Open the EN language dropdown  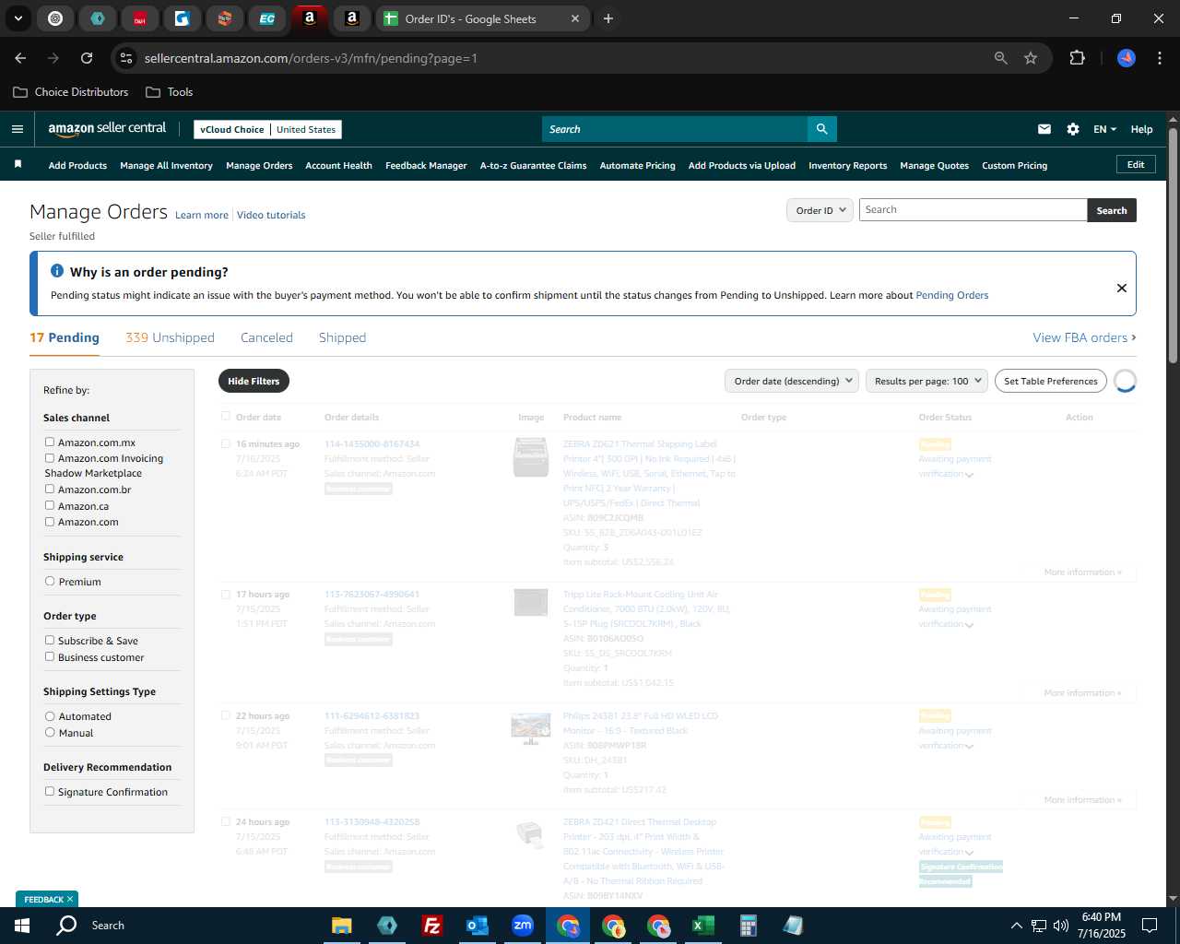[1104, 129]
